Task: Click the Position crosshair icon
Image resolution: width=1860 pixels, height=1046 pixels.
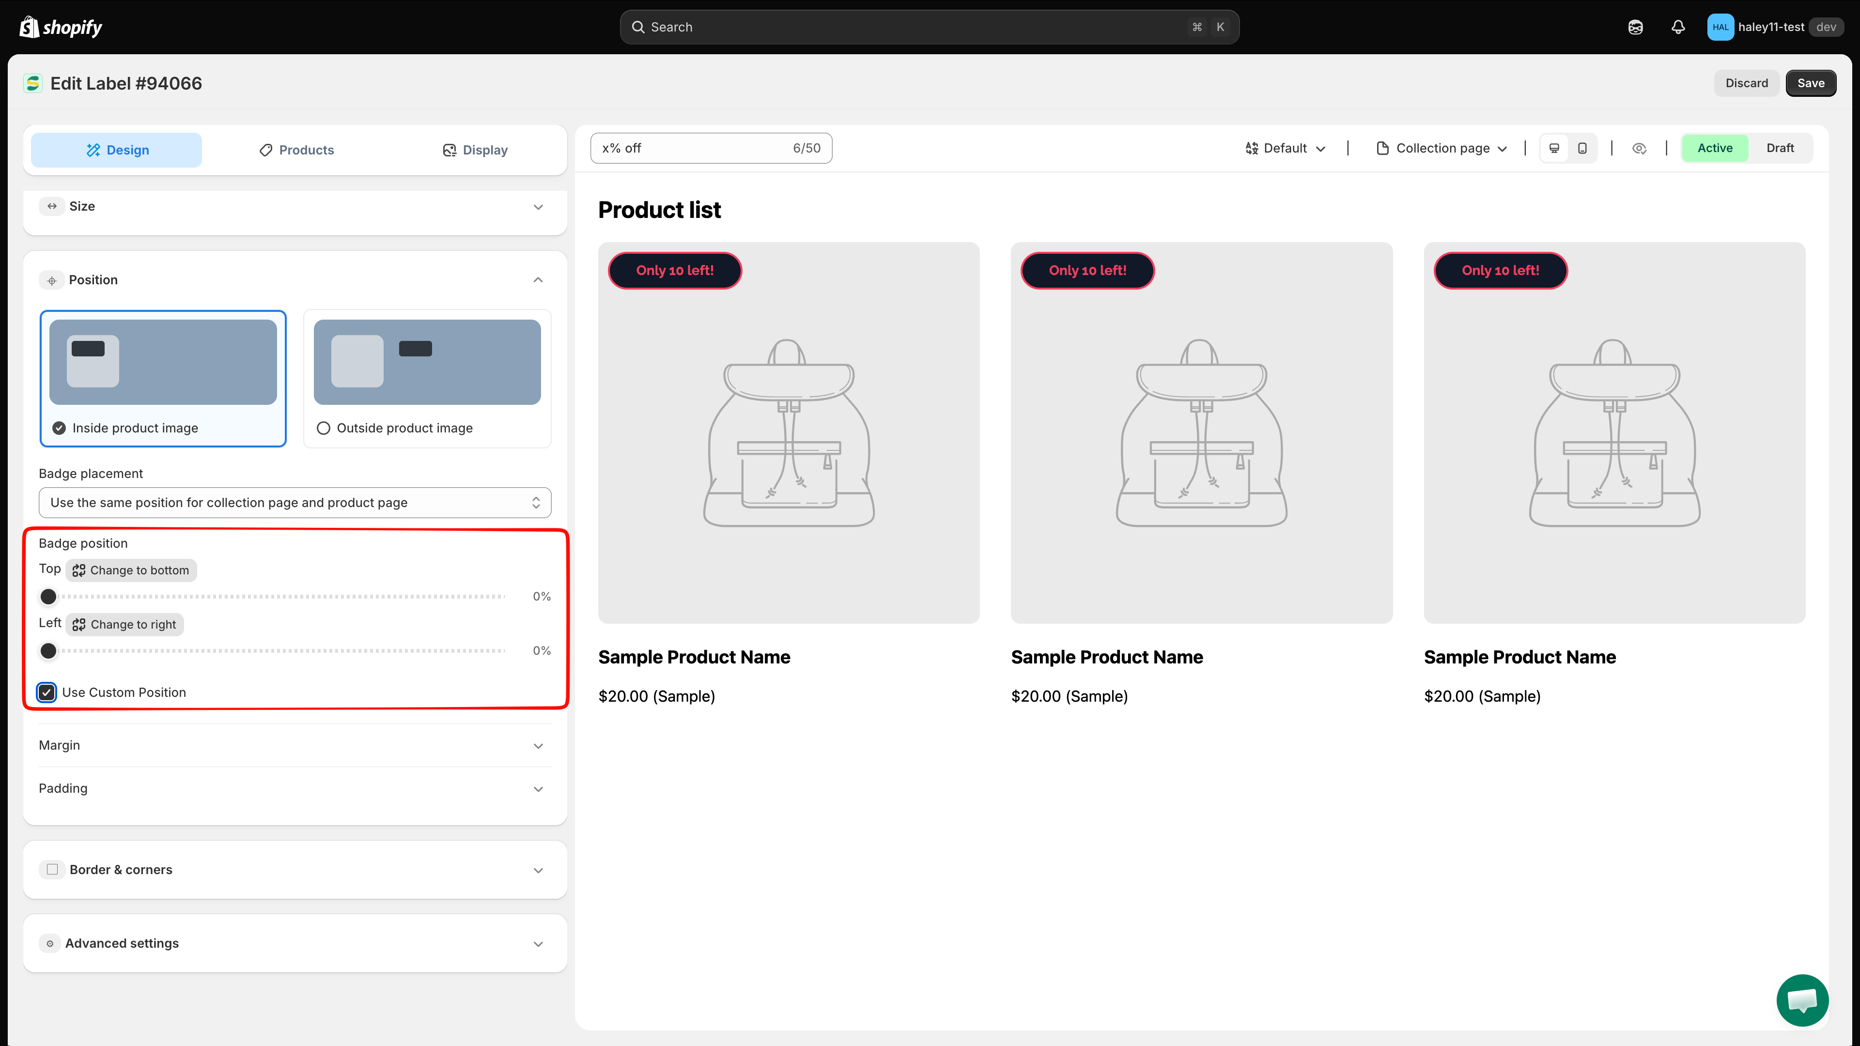Action: (52, 280)
